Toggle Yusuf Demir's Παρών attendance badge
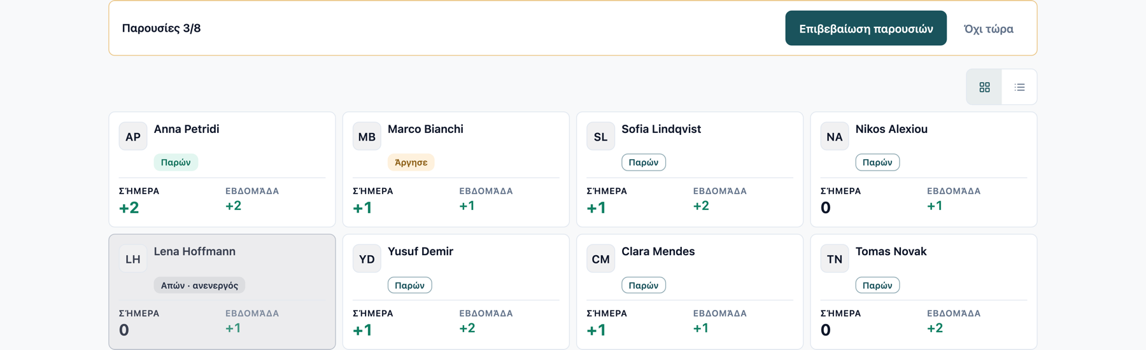The image size is (1146, 350). [x=410, y=285]
